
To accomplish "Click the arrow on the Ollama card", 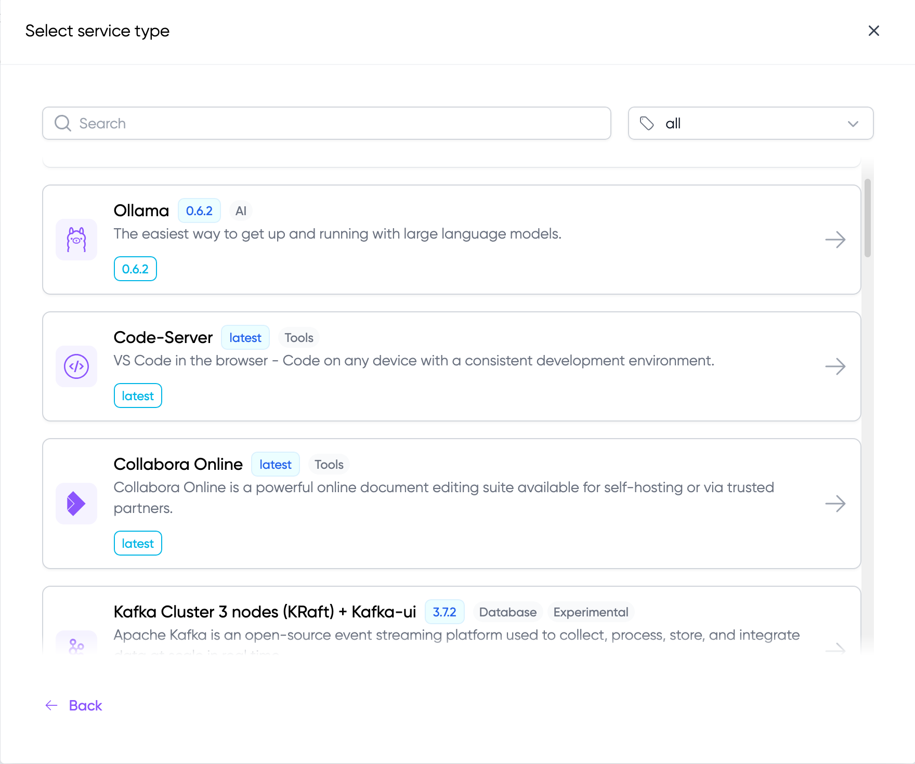I will click(x=835, y=240).
